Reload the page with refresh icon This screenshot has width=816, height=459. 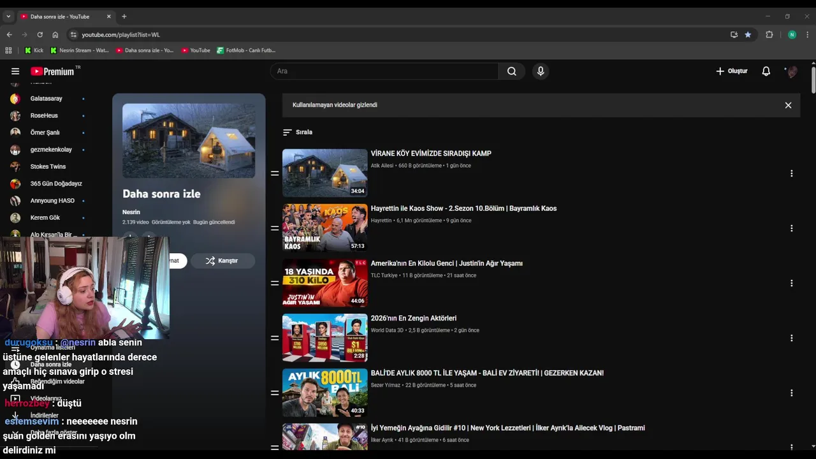click(x=40, y=34)
